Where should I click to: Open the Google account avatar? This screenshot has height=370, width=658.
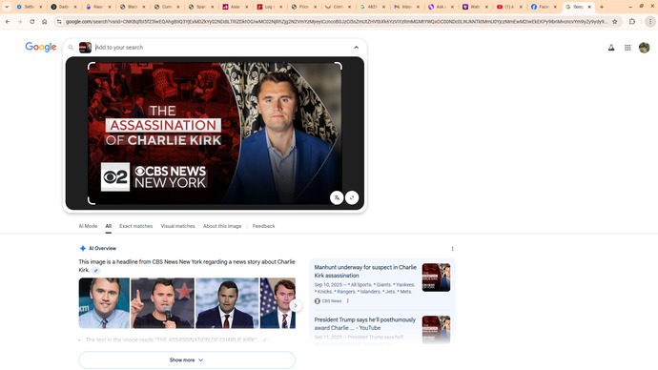[x=644, y=48]
